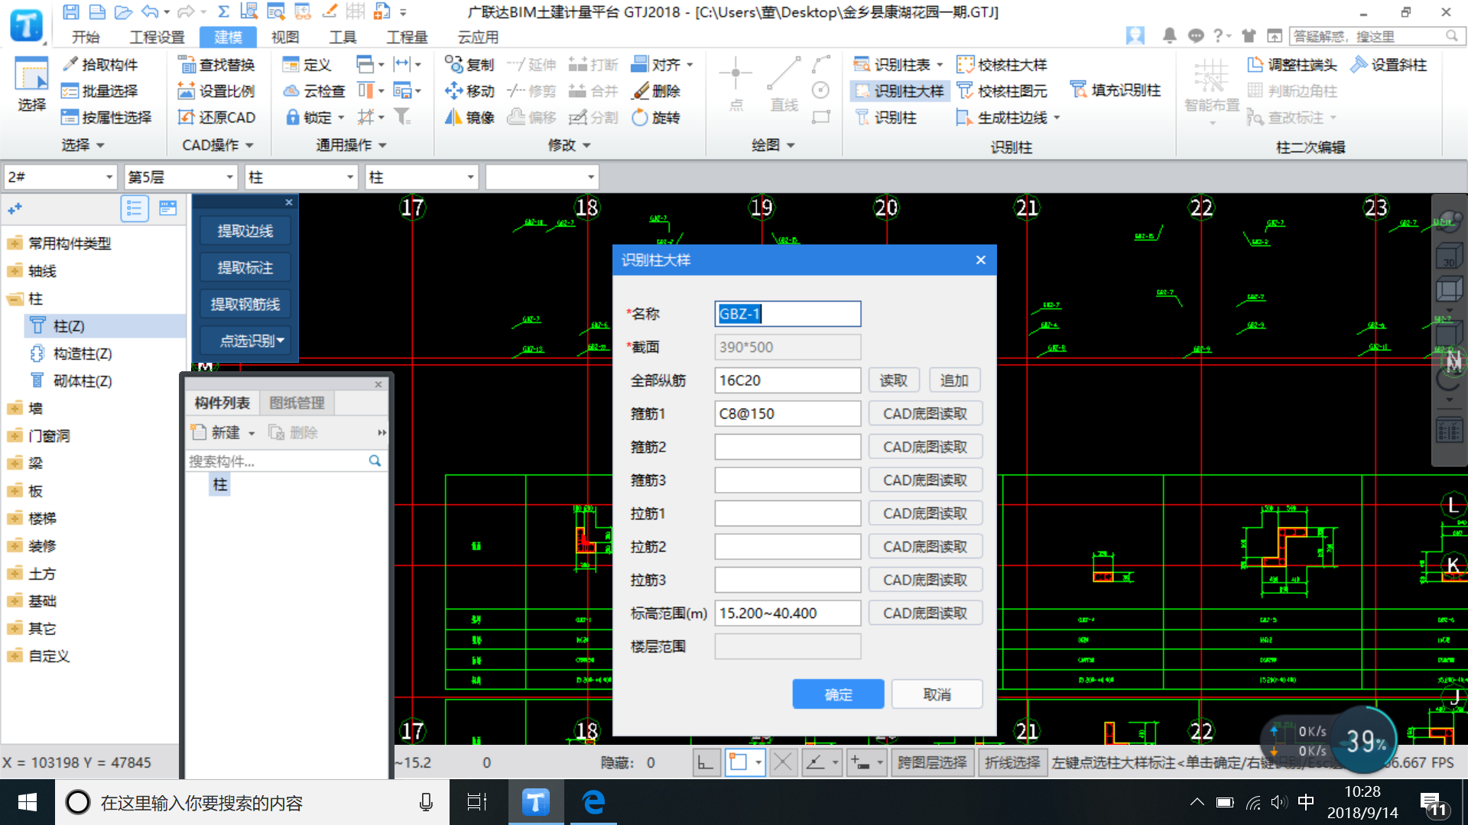
Task: Click the 确定 button in dialog
Action: pos(838,694)
